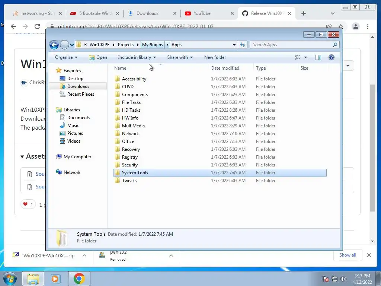
Task: Click the Explorer forward arrow button
Action: coord(64,45)
